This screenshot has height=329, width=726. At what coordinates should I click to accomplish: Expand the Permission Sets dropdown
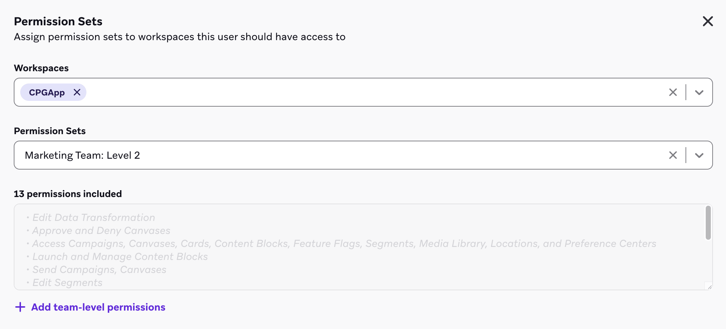699,155
